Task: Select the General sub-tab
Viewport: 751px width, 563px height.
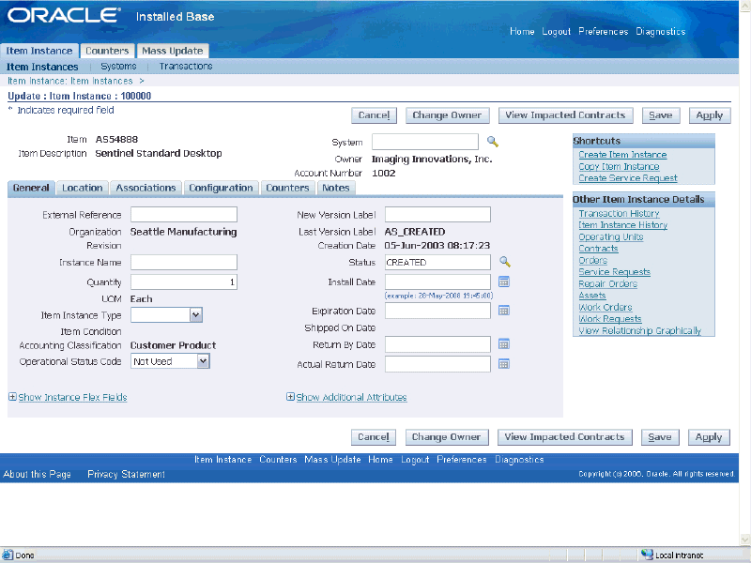Action: 31,188
